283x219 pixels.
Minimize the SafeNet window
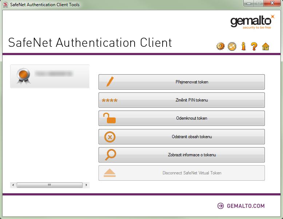pos(249,3)
